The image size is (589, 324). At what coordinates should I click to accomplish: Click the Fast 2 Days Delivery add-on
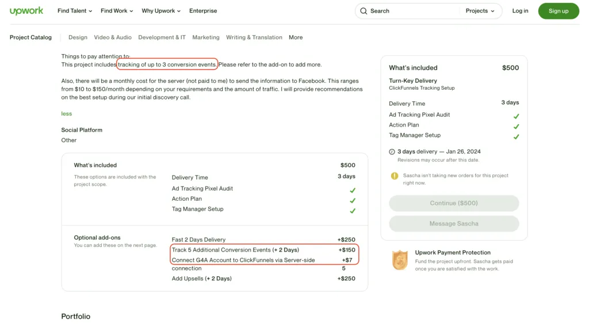click(x=198, y=240)
